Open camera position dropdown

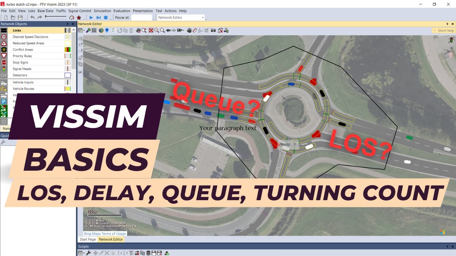coord(181,31)
